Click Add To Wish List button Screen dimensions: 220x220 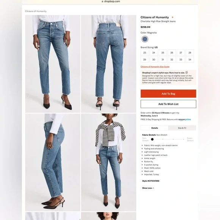(168, 104)
